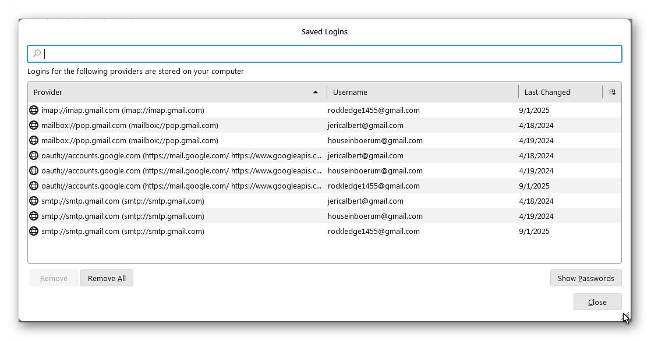Click globe icon on rockledge1455 smtp row
The image size is (651, 341).
pos(34,231)
